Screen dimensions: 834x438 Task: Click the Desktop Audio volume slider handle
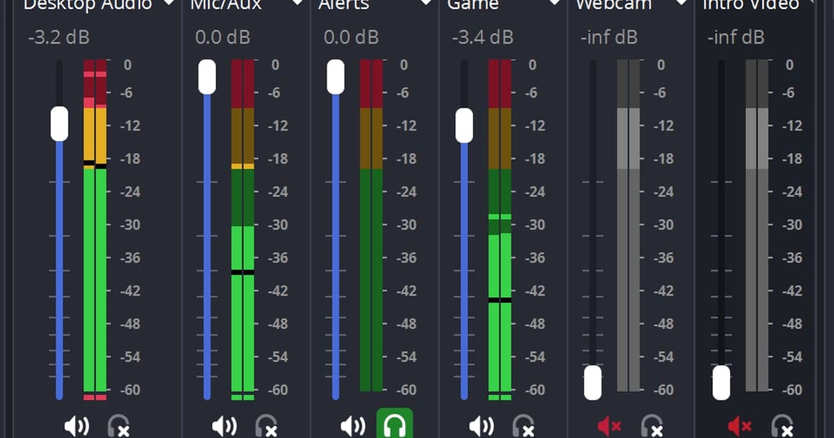[x=59, y=124]
